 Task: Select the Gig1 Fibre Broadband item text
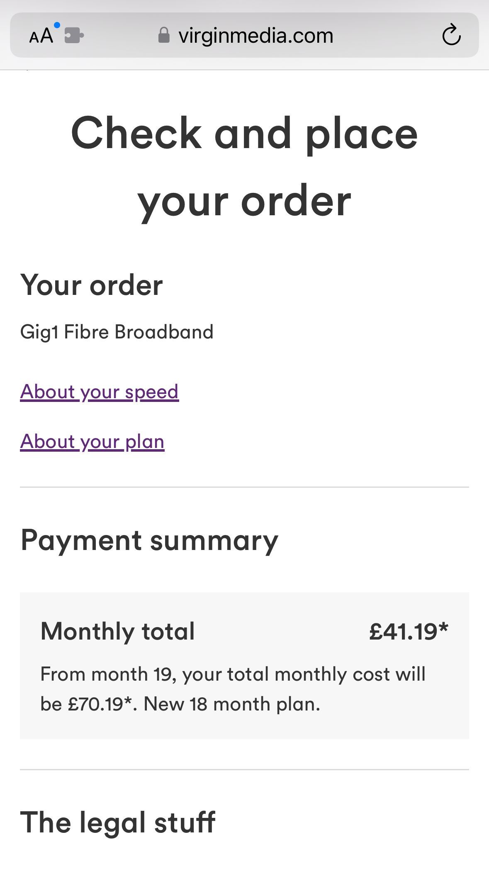[x=117, y=332]
